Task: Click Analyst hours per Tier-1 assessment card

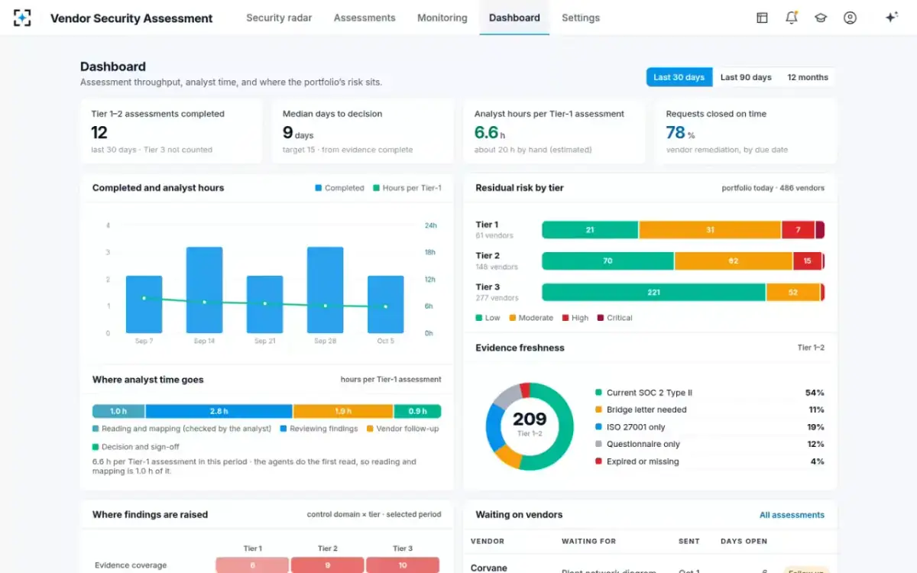Action: [554, 131]
